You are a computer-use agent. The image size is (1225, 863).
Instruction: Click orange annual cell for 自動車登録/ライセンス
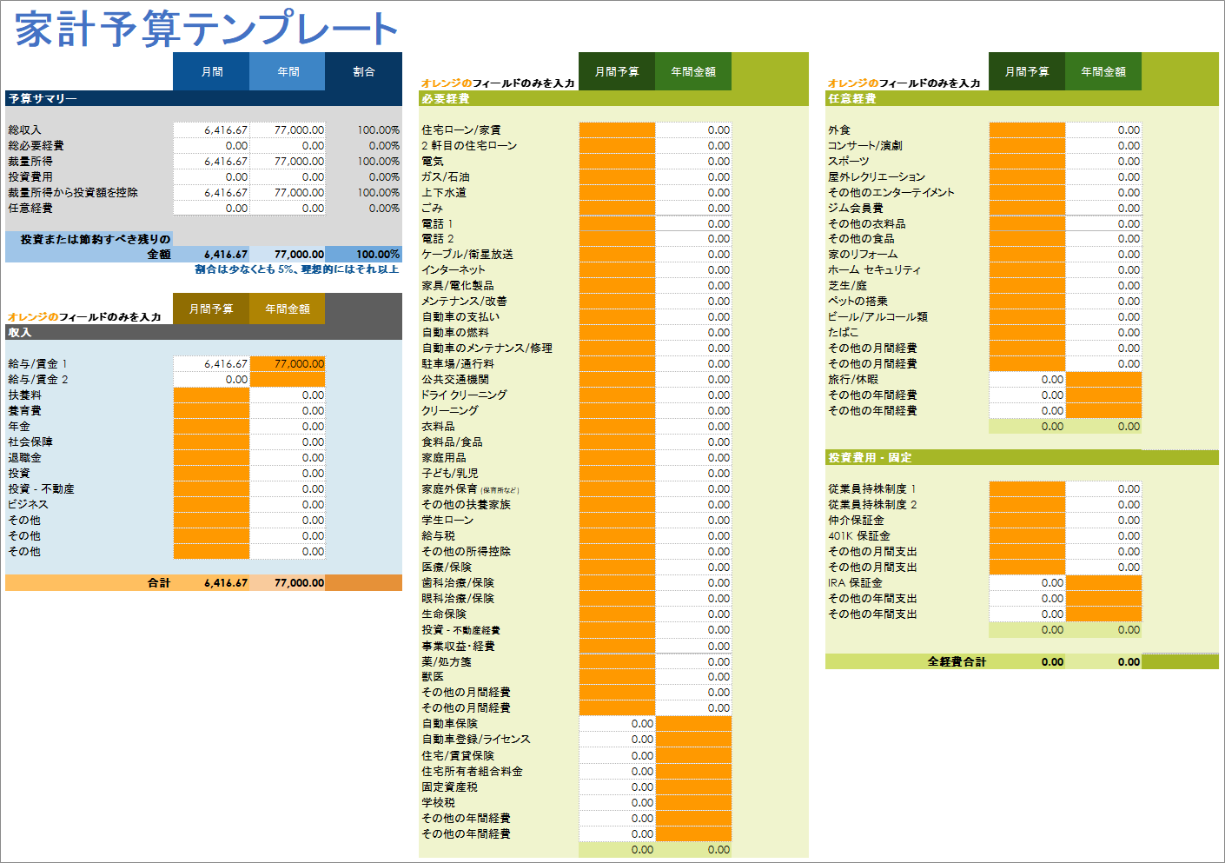pos(693,739)
